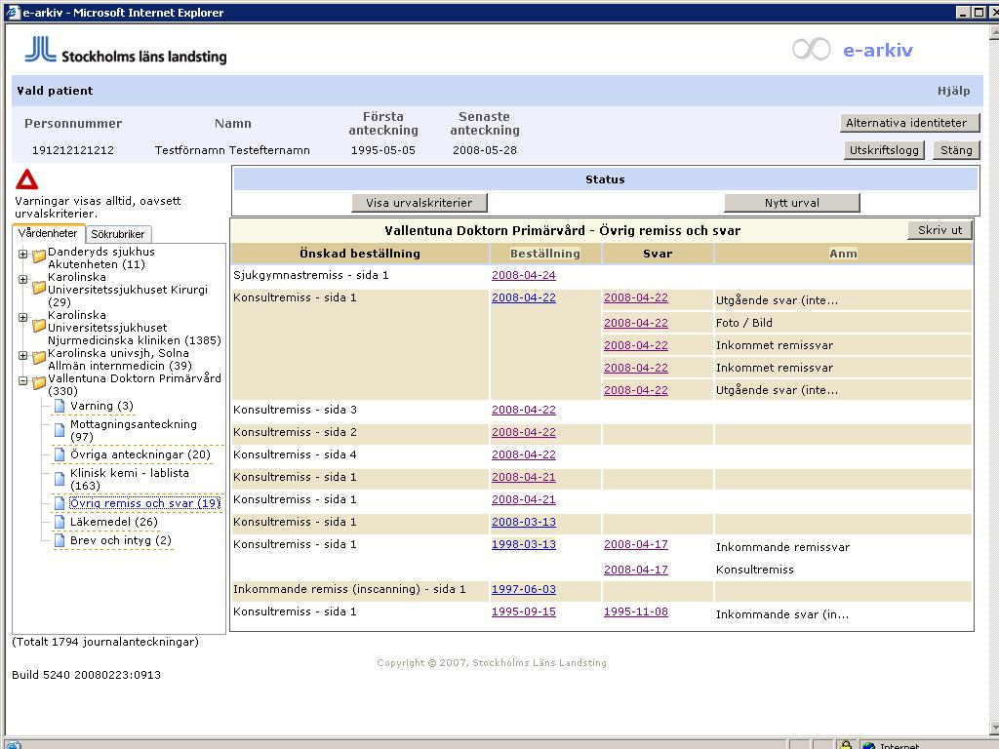999x749 pixels.
Task: Click the document icon beside Varning (3)
Action: pyautogui.click(x=60, y=406)
